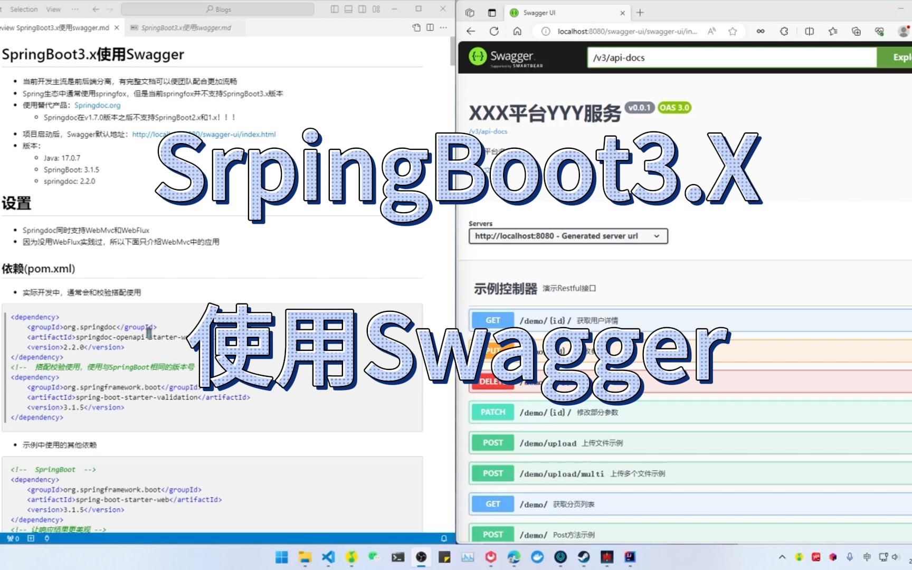This screenshot has height=570, width=912.
Task: Close the Swagger UI browser tab
Action: click(x=622, y=13)
